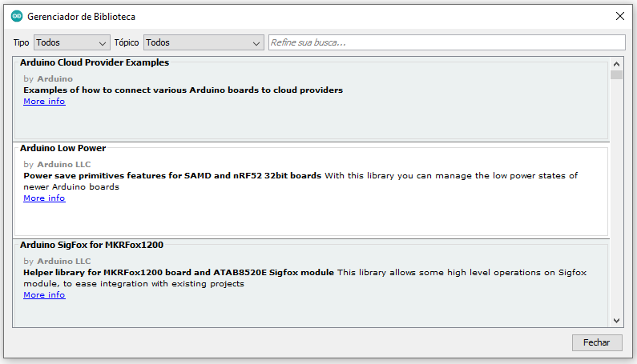Screen dimensions: 637x364
Task: Click the SigFox helper library description text
Action: [x=304, y=278]
